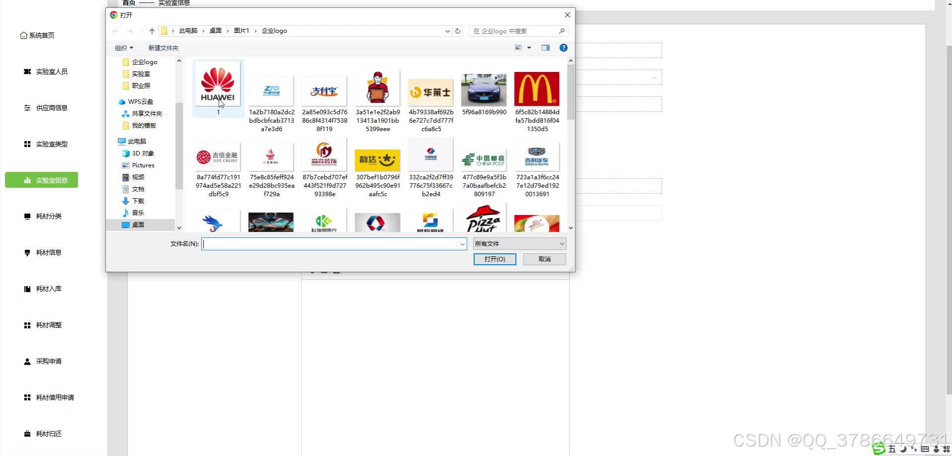Screen dimensions: 952x456
Task: Select WPS云盘 in navigation tree
Action: pyautogui.click(x=136, y=102)
